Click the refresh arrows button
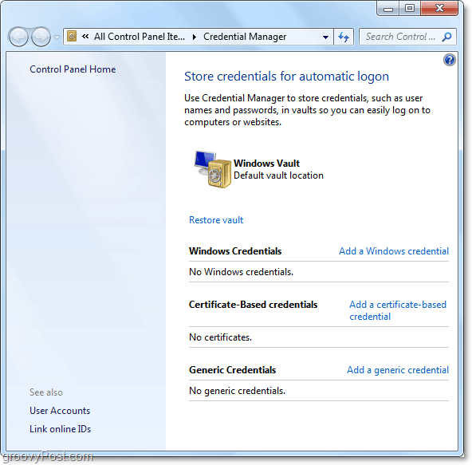 click(x=344, y=37)
